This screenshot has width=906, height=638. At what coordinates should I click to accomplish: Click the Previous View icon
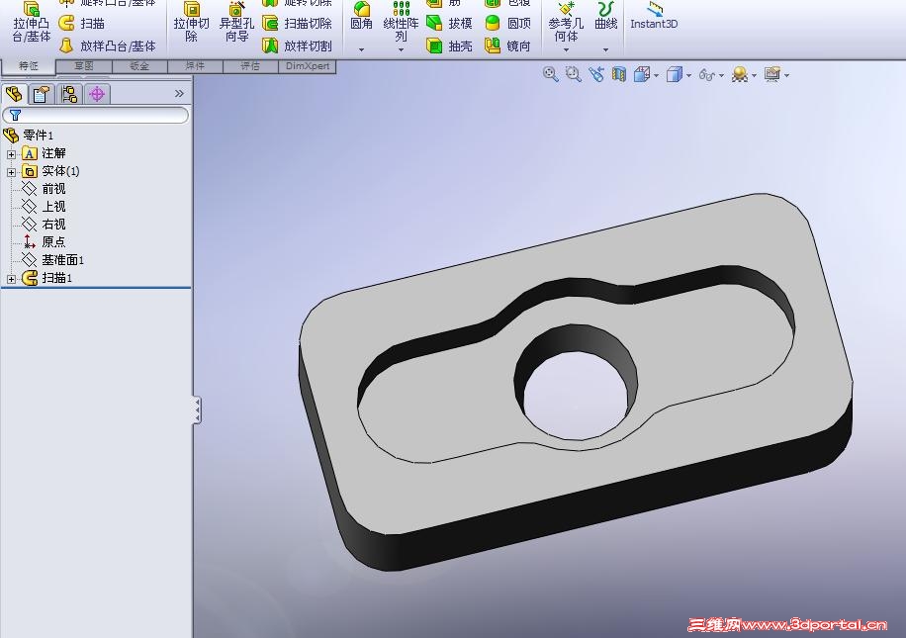596,74
